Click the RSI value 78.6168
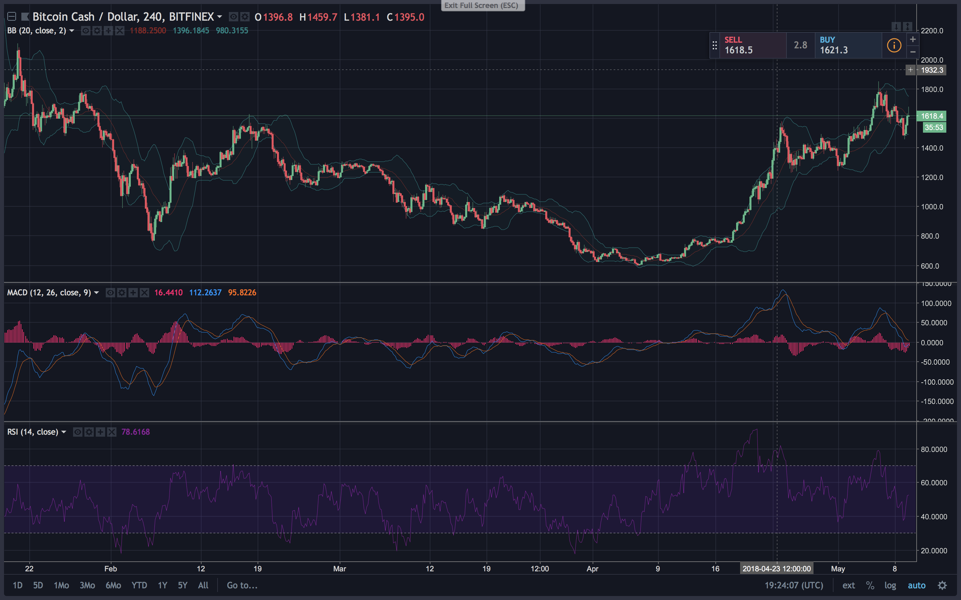 [135, 432]
